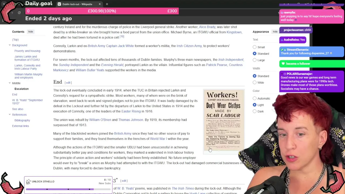Image resolution: width=345 pixels, height=194 pixels.
Task: Switch to the Dublin lock-out - Wikipedia tab
Action: pyautogui.click(x=77, y=4)
